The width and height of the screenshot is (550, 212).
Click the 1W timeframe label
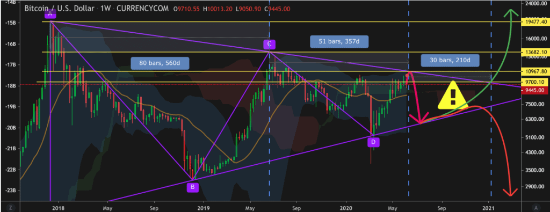click(105, 9)
